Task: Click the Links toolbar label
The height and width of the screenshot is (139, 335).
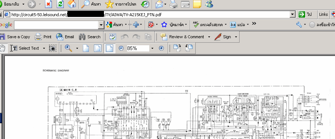Action: click(323, 14)
